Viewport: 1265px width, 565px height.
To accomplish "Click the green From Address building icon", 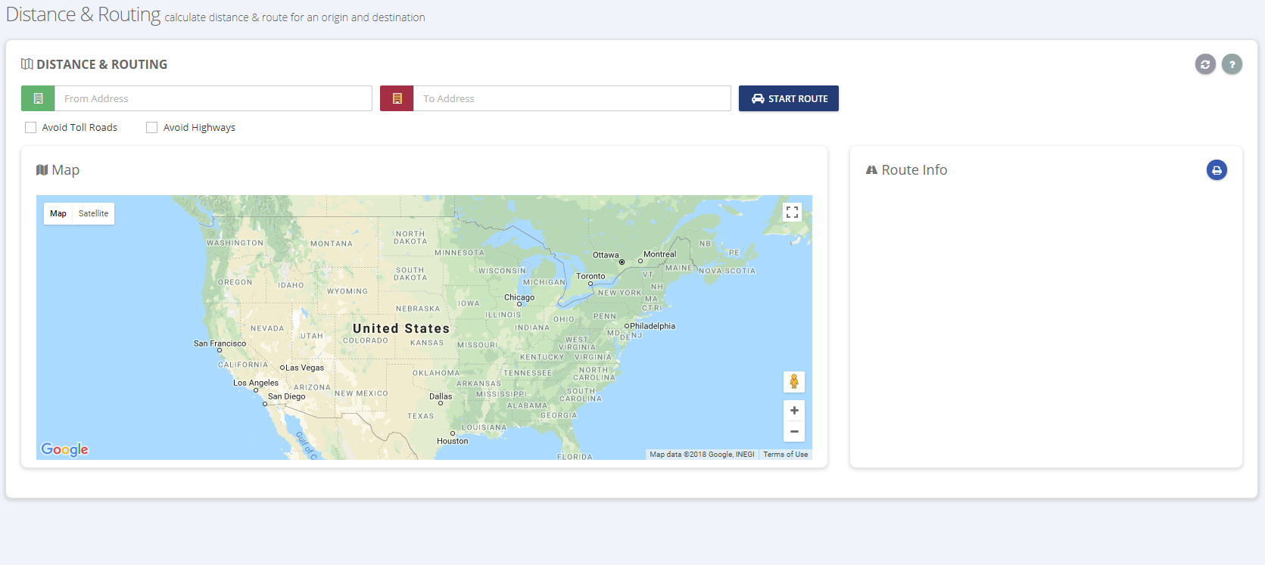I will click(x=38, y=98).
